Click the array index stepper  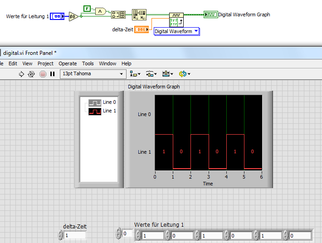click(119, 233)
